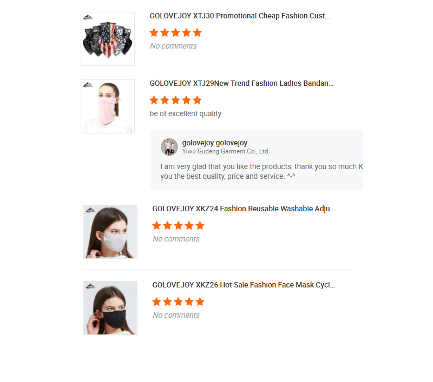Open the XTJ29 pink bandana thumbnail
Viewport: 433px width, 382px height.
(108, 106)
